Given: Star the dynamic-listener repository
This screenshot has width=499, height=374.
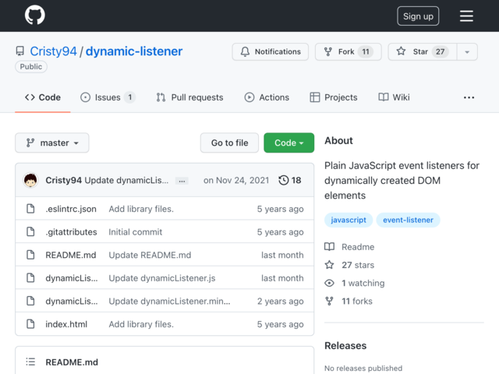Looking at the screenshot, I should coord(423,51).
